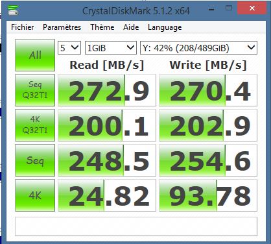Open the Fichier menu
The height and width of the screenshot is (244, 271).
point(22,27)
